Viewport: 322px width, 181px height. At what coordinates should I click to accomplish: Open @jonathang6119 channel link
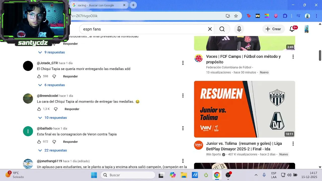point(49,161)
